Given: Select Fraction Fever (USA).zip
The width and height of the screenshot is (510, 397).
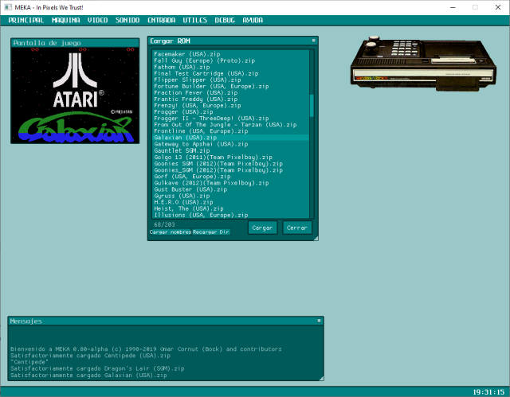Looking at the screenshot, I should tap(230, 93).
